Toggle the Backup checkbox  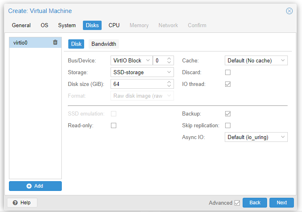point(228,113)
